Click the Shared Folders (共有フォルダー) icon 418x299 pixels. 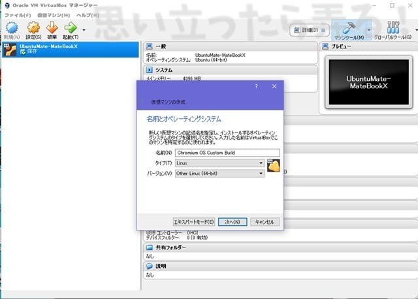(x=150, y=247)
